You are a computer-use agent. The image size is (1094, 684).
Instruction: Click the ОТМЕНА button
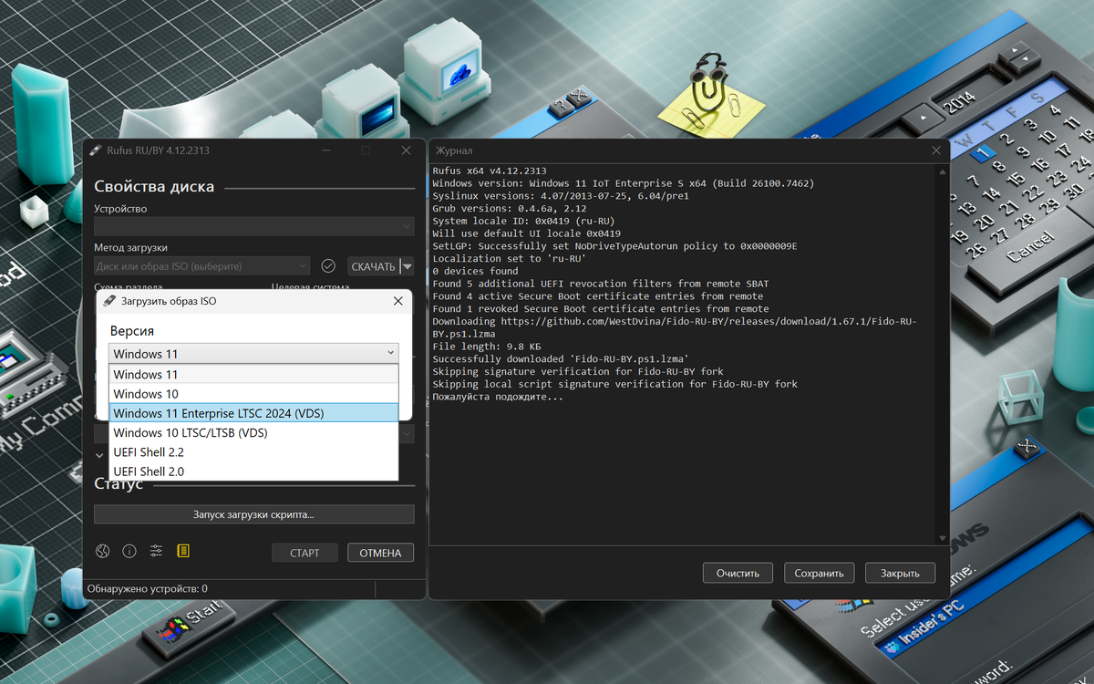[x=381, y=553]
